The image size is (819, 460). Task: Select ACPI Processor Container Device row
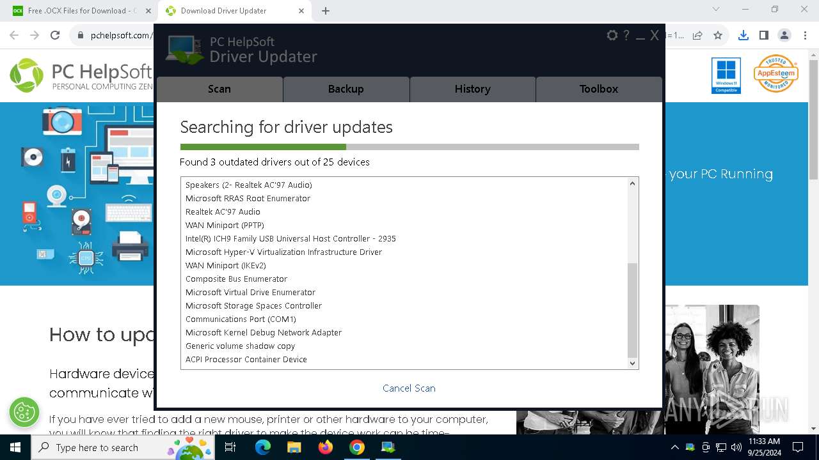(404, 359)
